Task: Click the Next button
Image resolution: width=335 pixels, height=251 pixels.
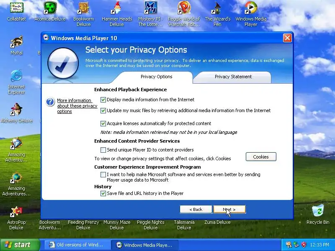Action: (229, 210)
